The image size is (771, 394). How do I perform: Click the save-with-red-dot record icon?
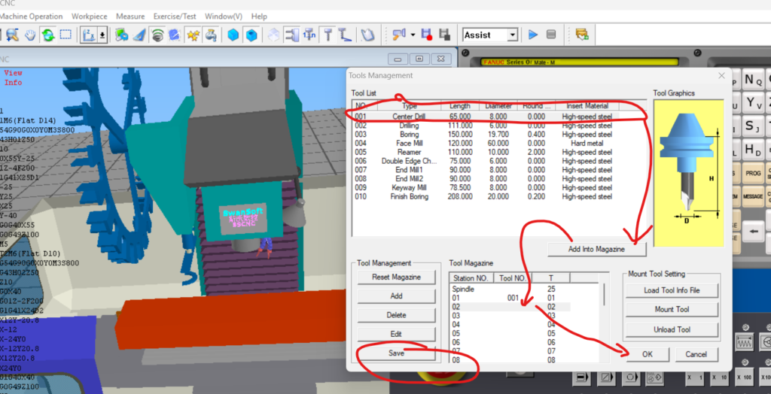tap(427, 35)
